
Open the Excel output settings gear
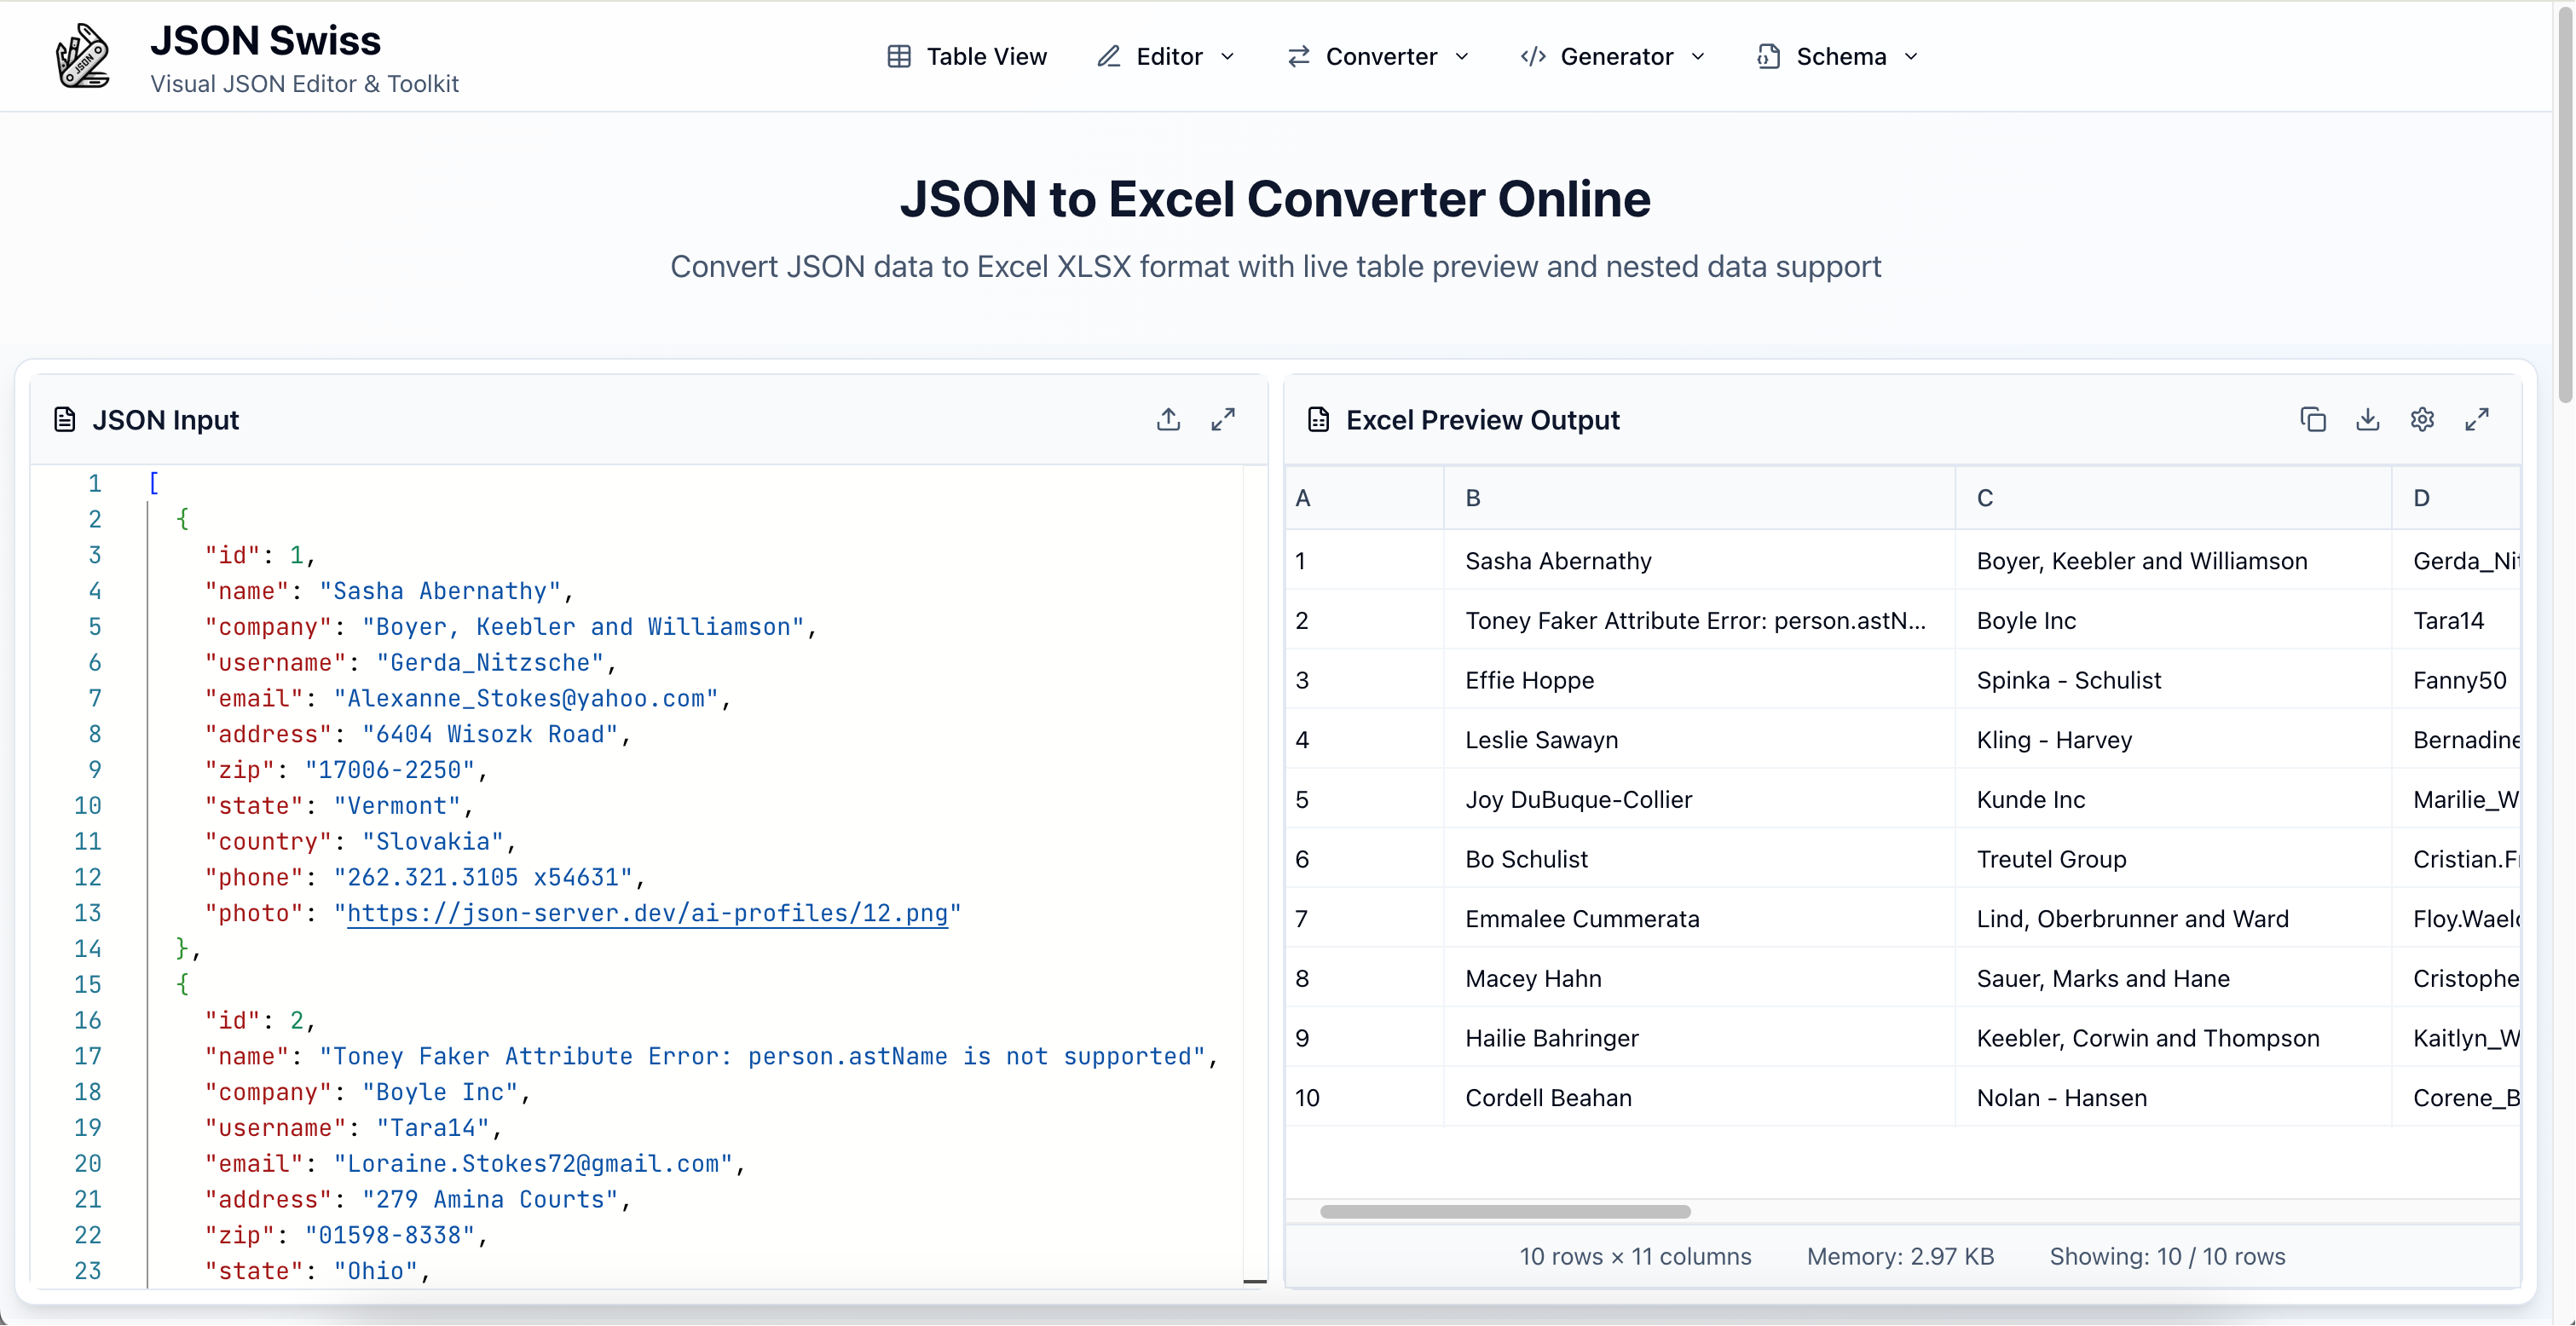[x=2422, y=420]
